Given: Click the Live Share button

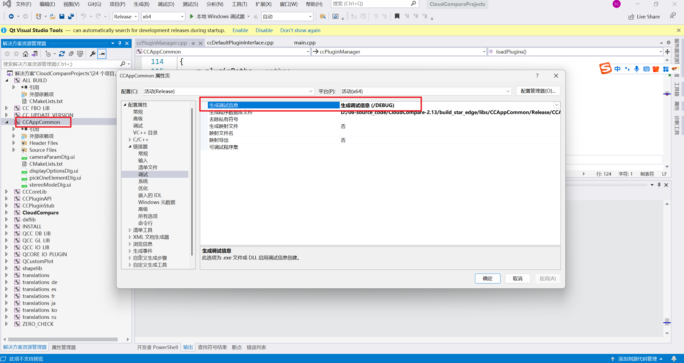Looking at the screenshot, I should tap(644, 17).
